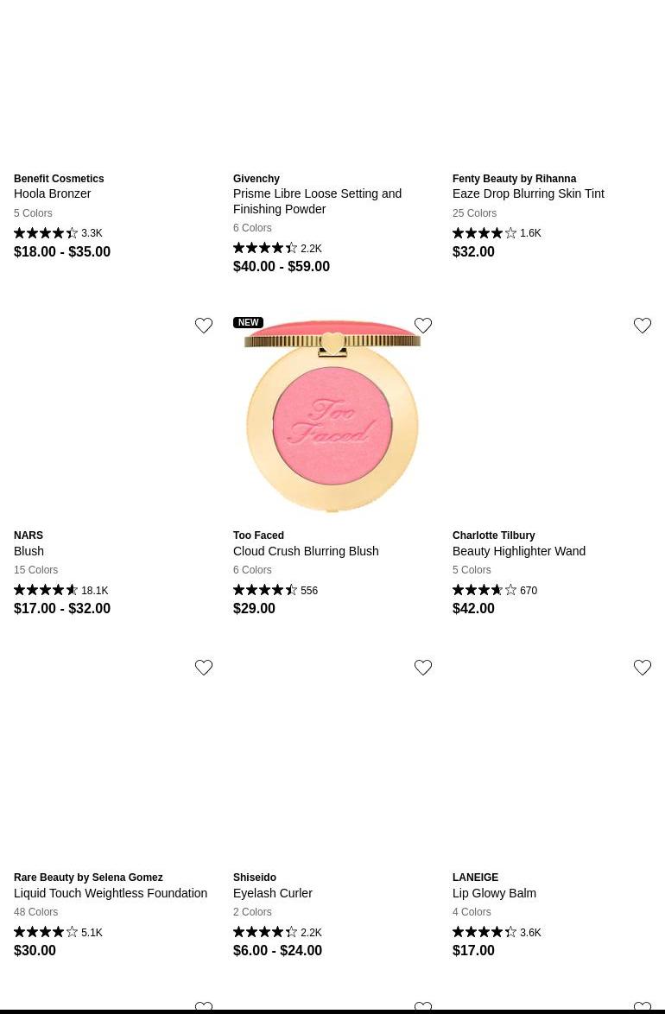Viewport: 665px width, 1014px height.
Task: Click the Fenty Beauty by Rihanna brand
Action: 514,179
